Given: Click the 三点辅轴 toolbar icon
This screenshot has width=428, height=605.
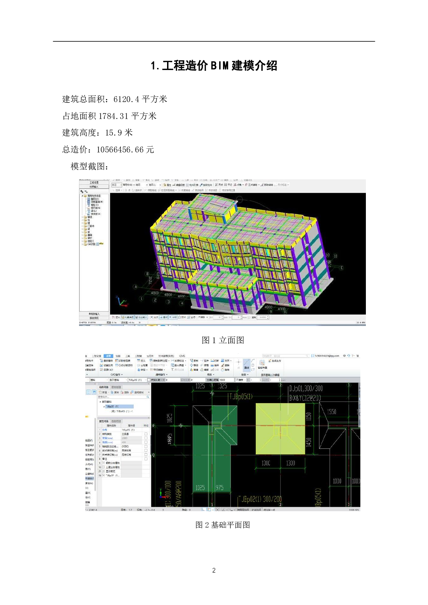Looking at the screenshot, I should click(246, 185).
